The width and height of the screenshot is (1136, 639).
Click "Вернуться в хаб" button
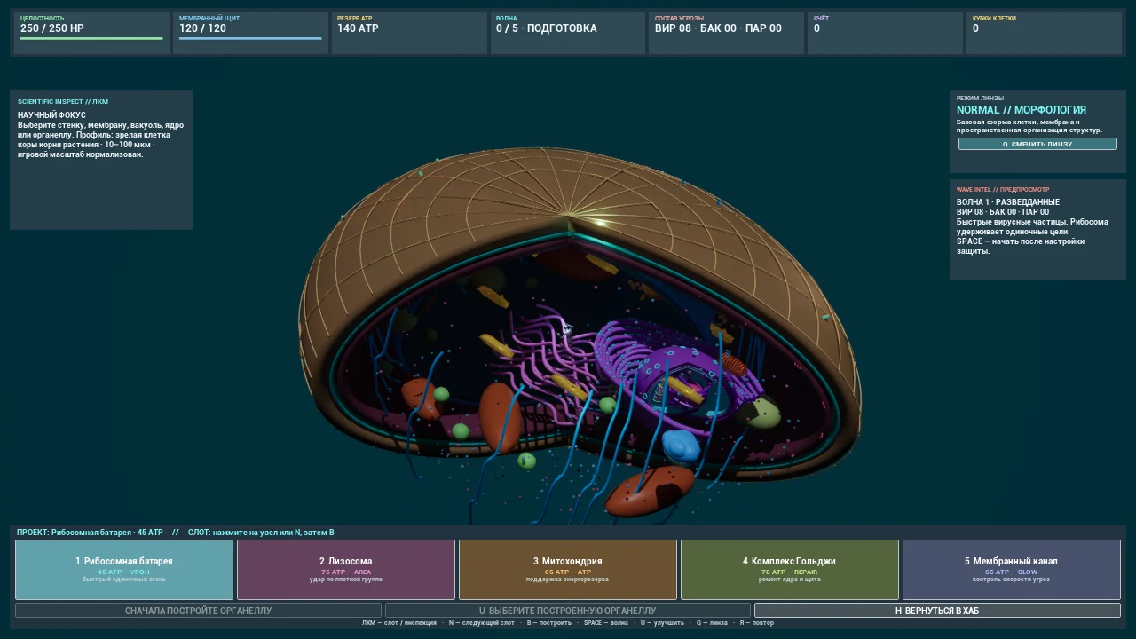[x=937, y=611]
